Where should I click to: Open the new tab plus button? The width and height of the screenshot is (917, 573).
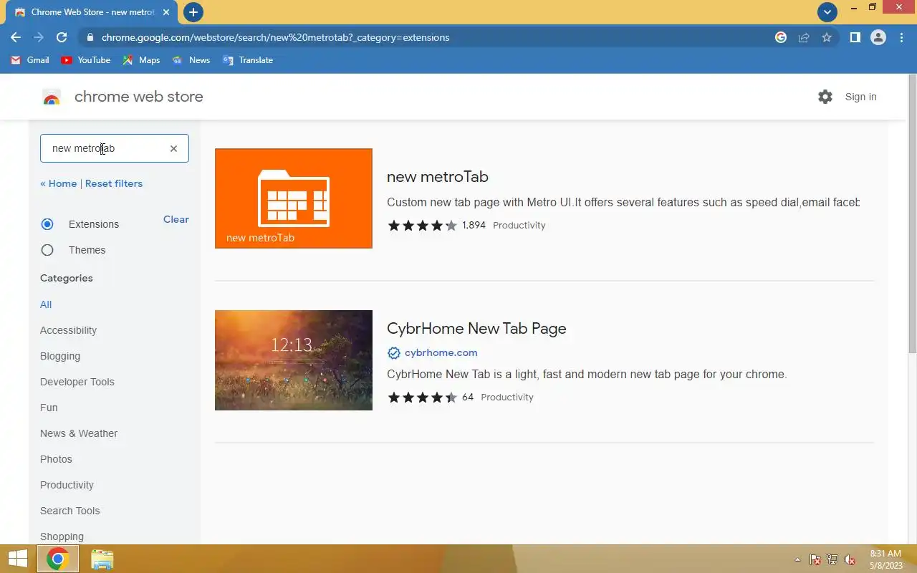point(193,12)
